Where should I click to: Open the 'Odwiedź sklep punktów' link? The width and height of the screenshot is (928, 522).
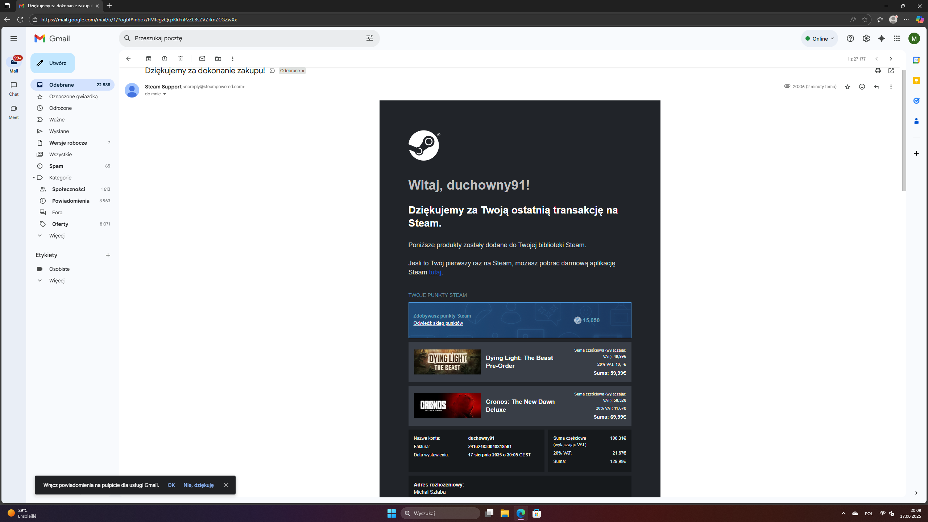click(438, 323)
